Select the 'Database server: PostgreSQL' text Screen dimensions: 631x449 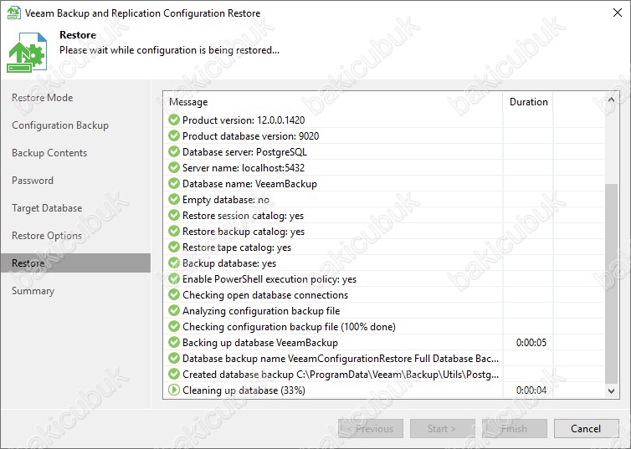pyautogui.click(x=244, y=152)
